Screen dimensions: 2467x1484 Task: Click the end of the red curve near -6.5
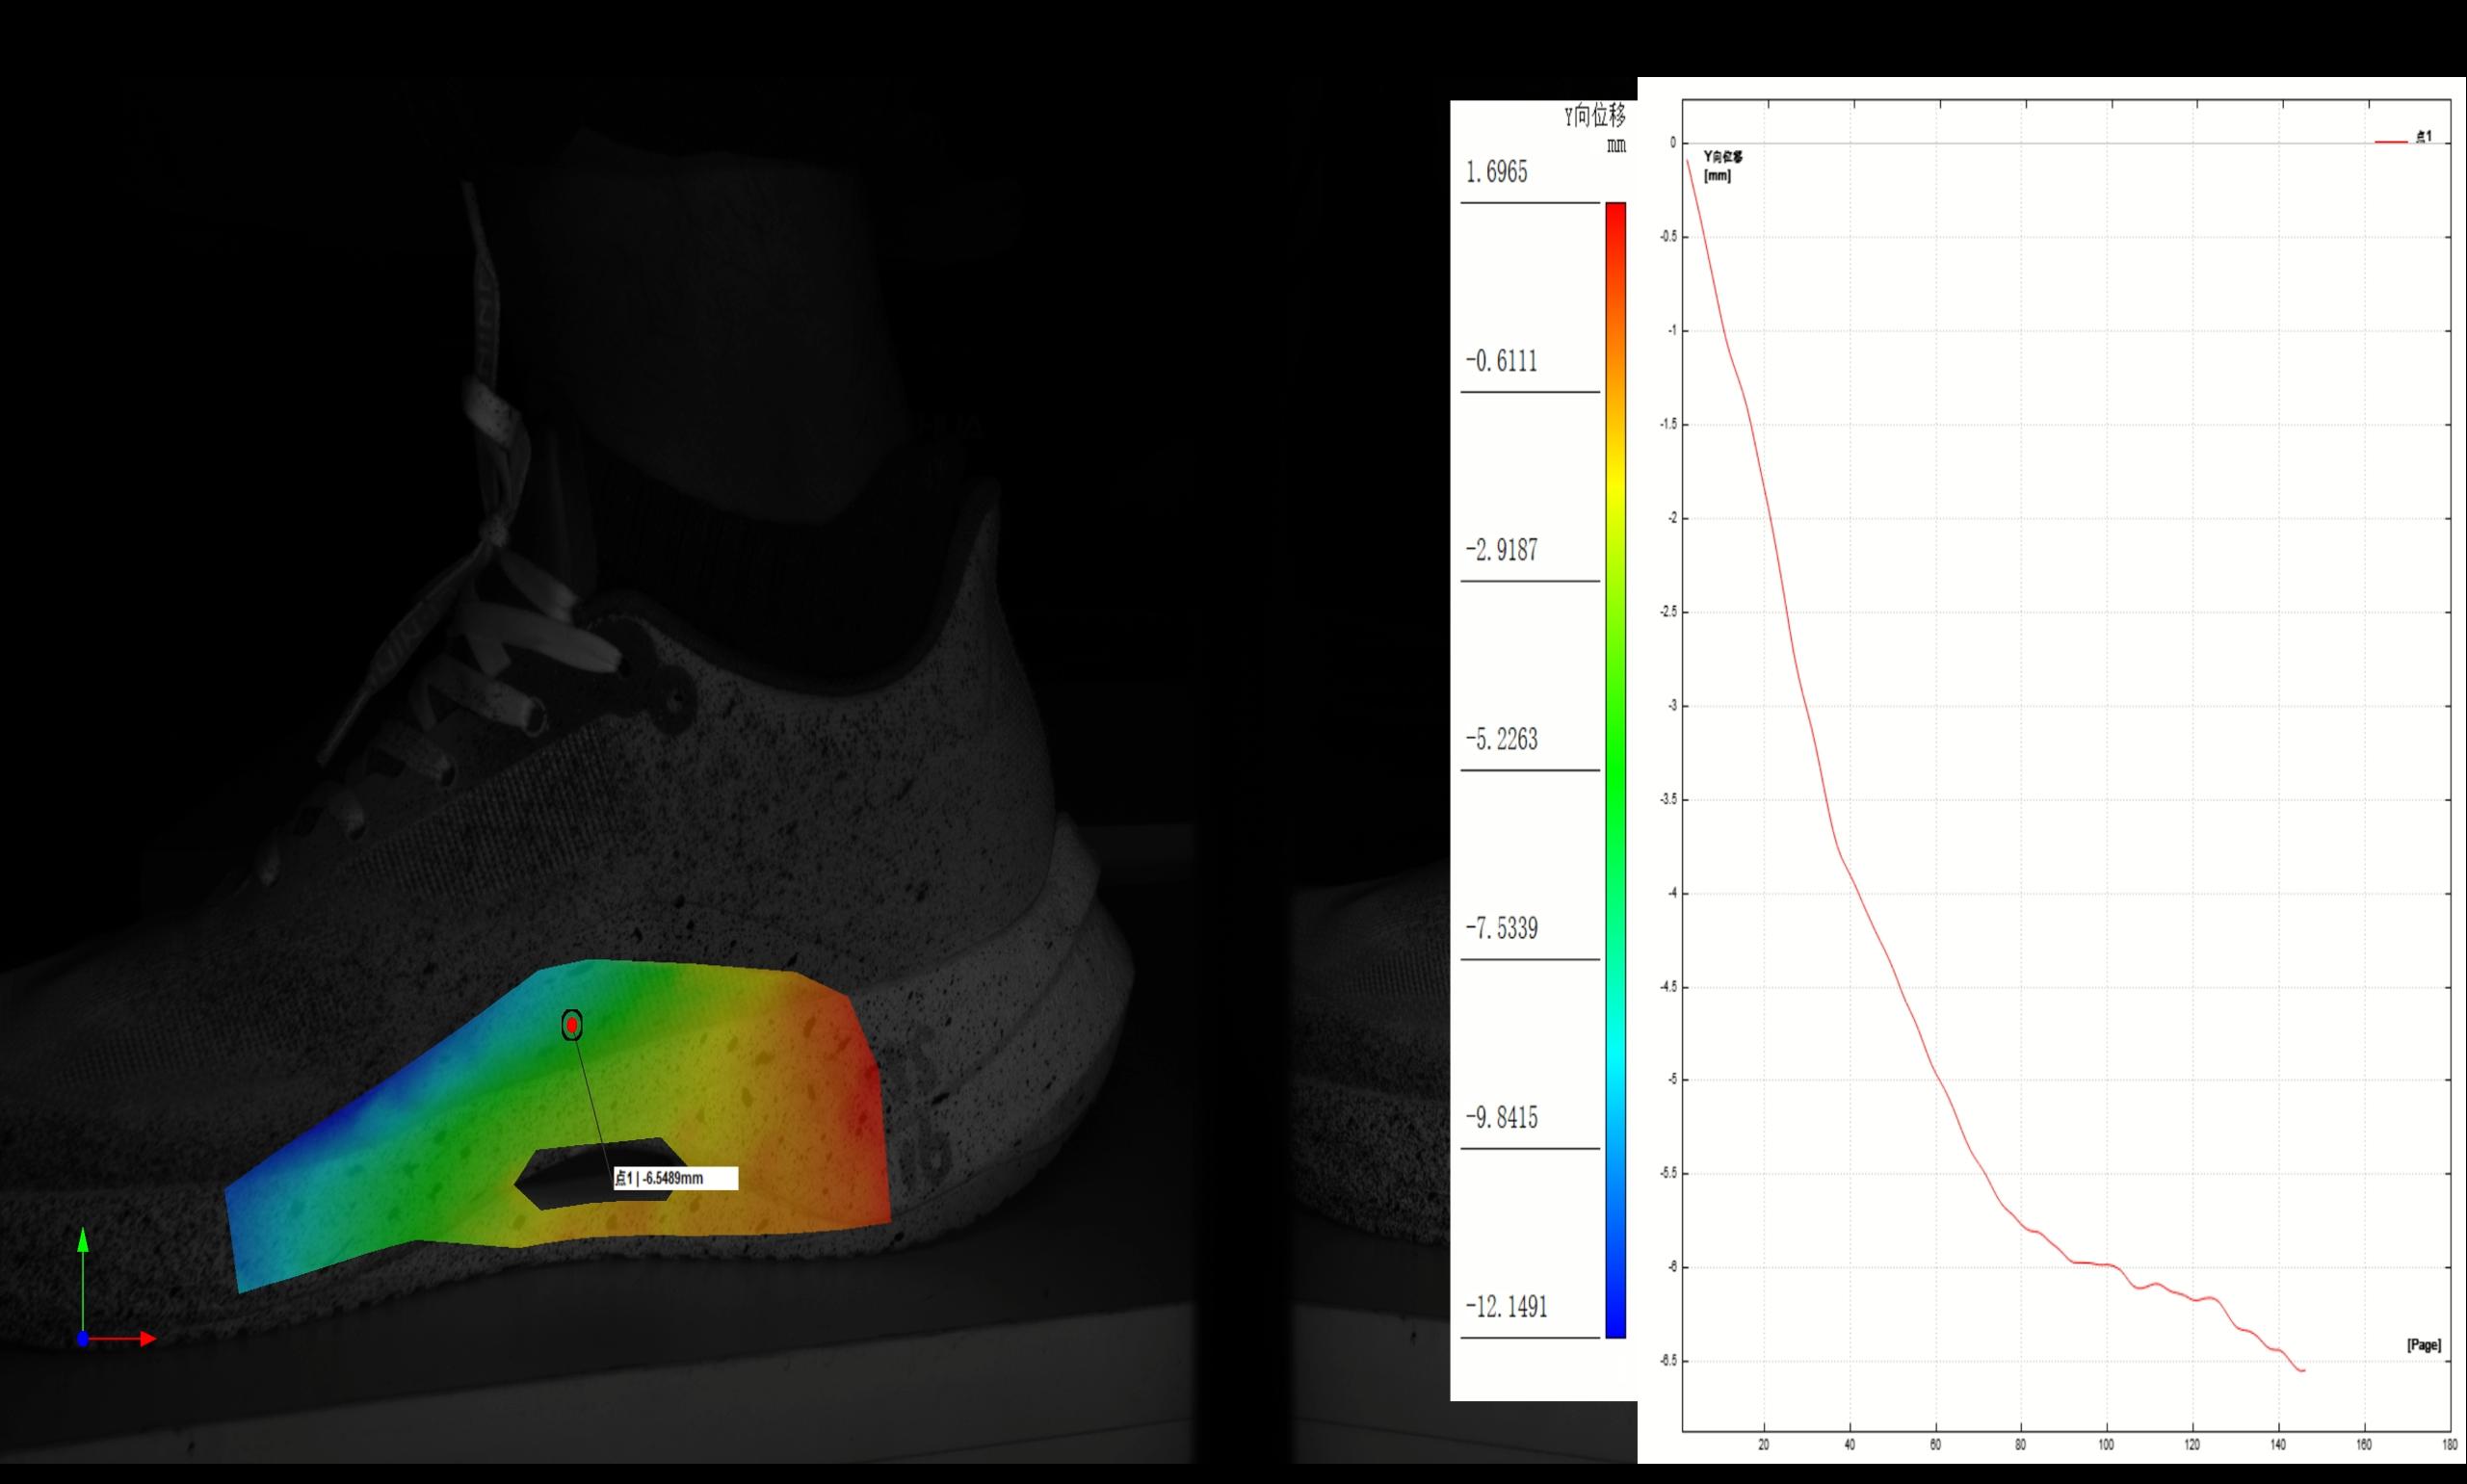click(2303, 1370)
